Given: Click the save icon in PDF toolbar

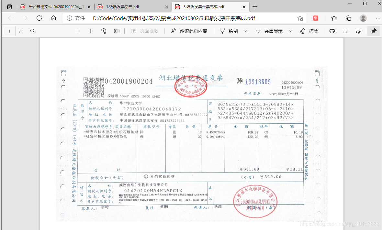Looking at the screenshot, I should [345, 31].
